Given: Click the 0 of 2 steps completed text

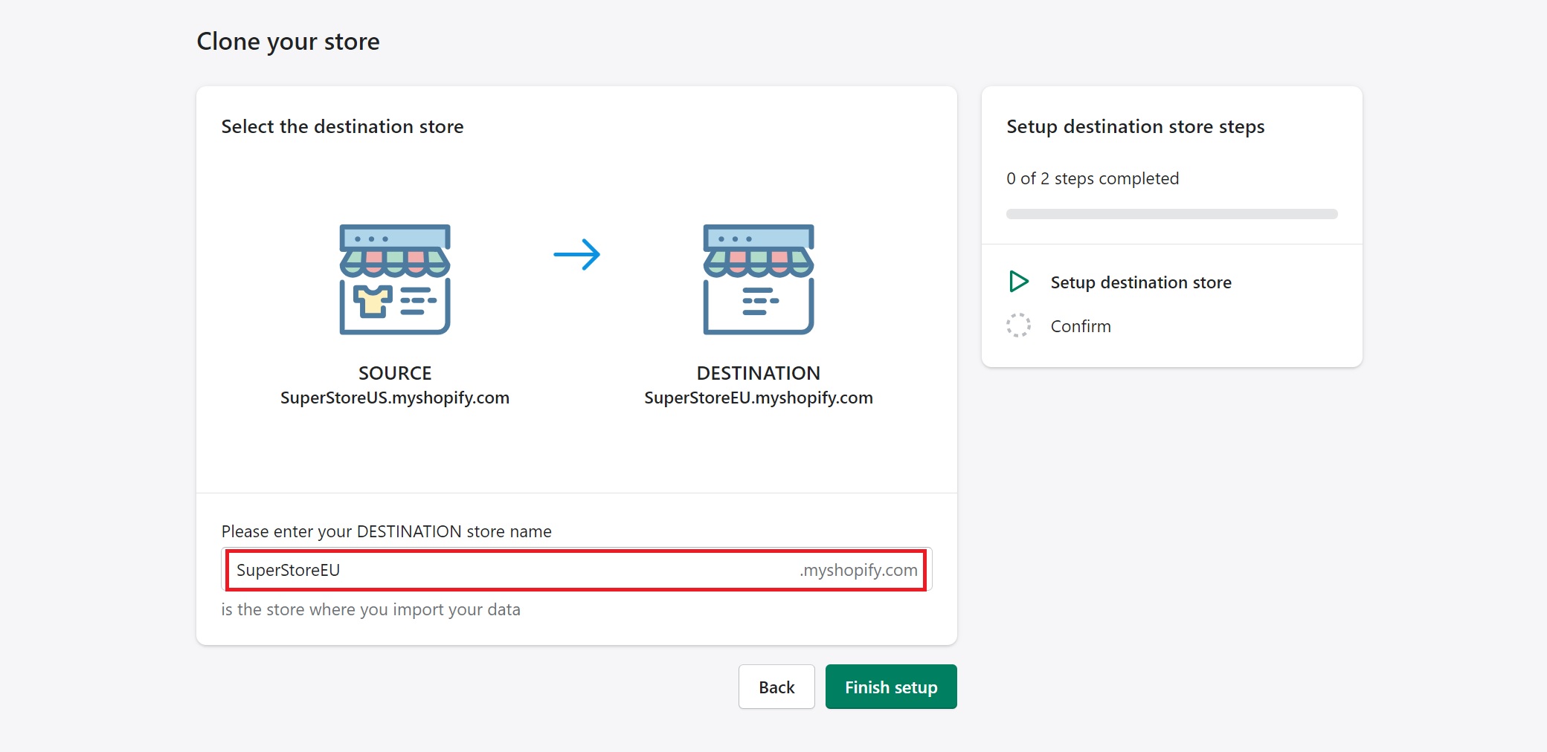Looking at the screenshot, I should coord(1093,178).
